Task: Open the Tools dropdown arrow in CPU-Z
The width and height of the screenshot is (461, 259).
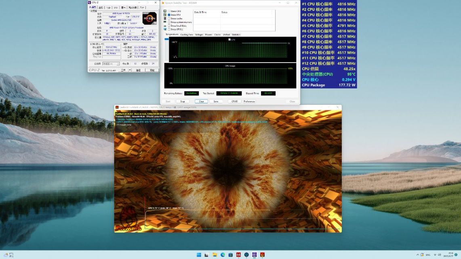Action: pos(130,70)
